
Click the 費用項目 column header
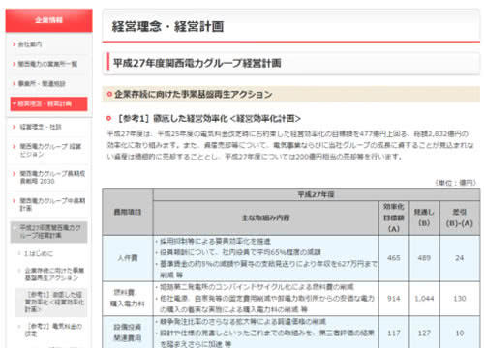[128, 212]
